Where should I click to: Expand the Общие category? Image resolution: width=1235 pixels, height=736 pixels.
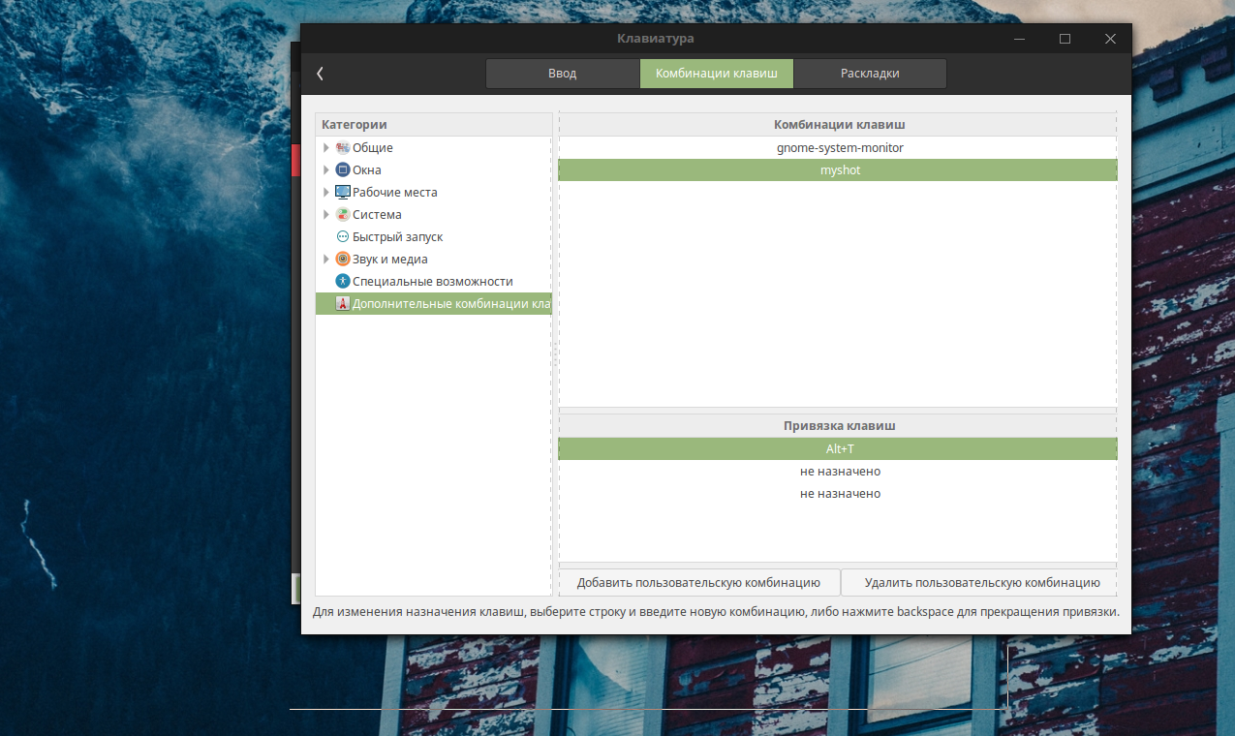point(326,148)
